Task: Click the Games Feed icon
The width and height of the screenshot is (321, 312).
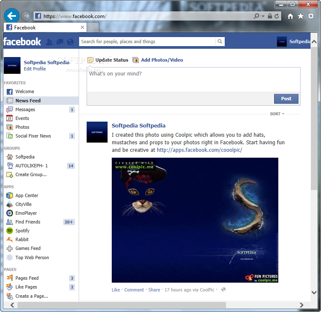Action: [x=10, y=248]
